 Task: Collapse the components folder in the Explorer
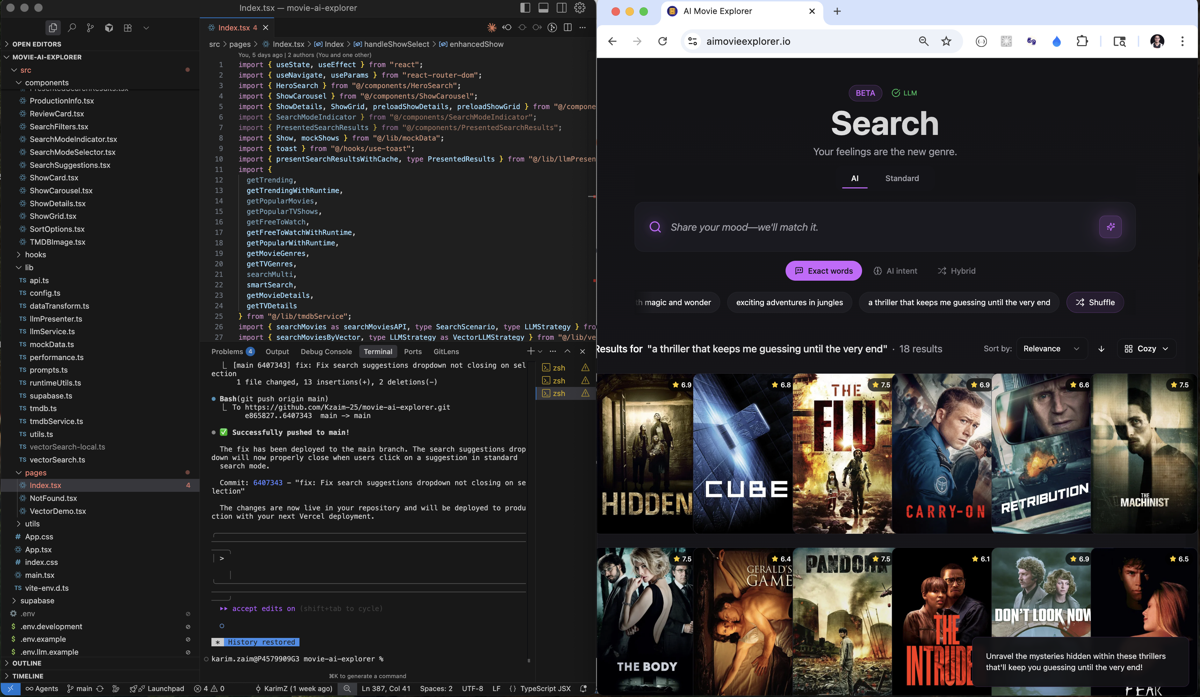[19, 82]
